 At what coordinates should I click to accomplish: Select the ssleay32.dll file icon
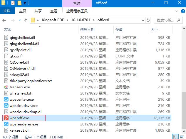pos(6,75)
